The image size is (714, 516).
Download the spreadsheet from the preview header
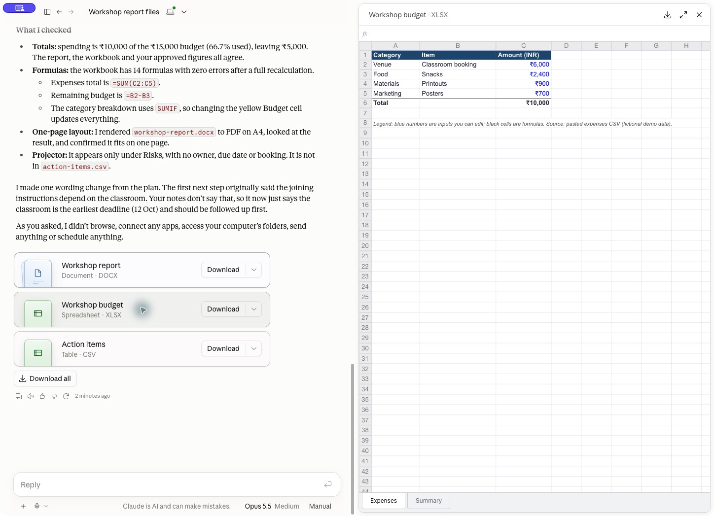668,15
